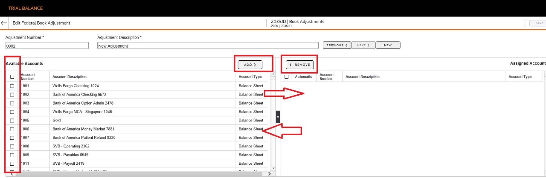This screenshot has height=178, width=546.
Task: Sort by Account Number header in Assigned Accounts
Action: [x=326, y=77]
